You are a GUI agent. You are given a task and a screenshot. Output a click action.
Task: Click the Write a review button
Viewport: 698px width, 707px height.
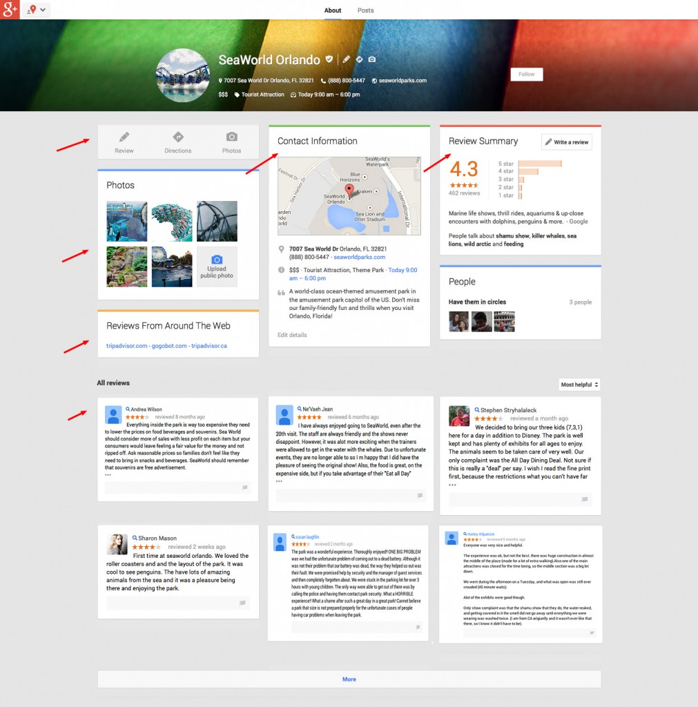(x=566, y=142)
